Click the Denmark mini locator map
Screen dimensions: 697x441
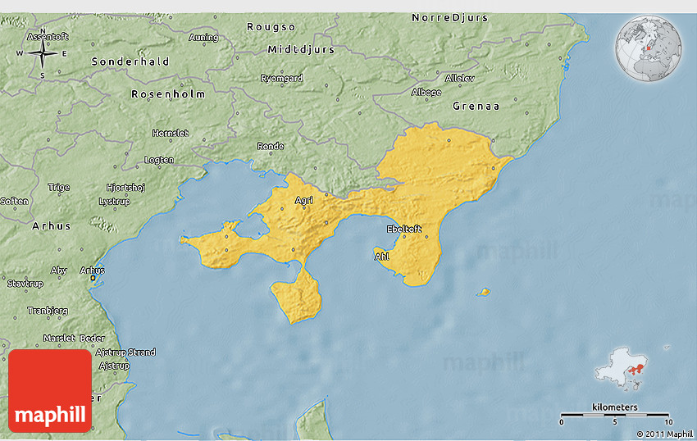(x=624, y=368)
